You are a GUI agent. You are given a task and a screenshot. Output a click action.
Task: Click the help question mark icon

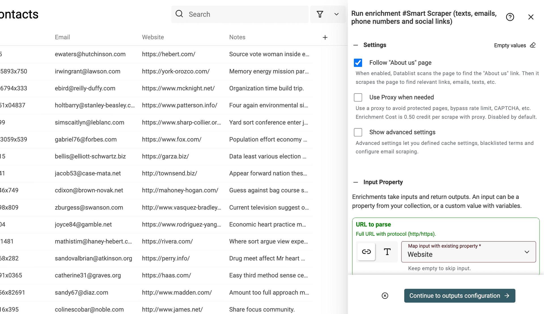(510, 17)
